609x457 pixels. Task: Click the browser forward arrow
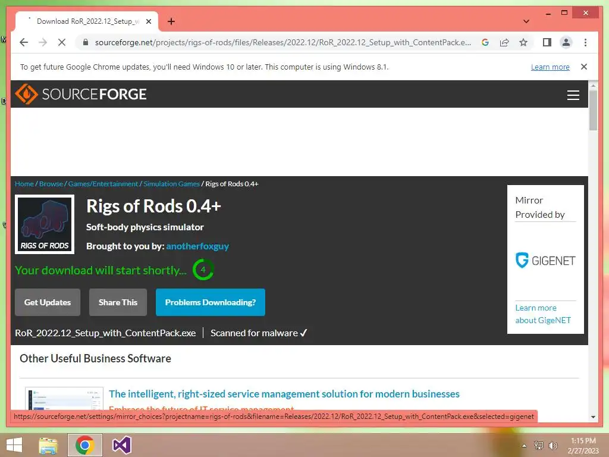(x=43, y=42)
